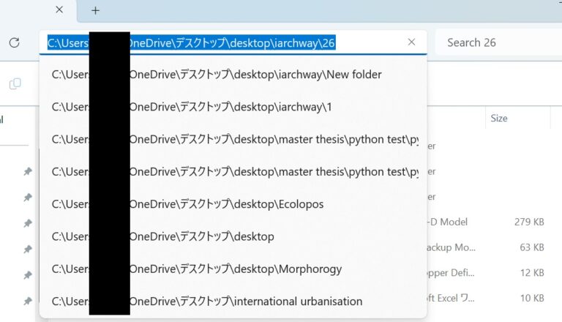This screenshot has height=322, width=562.
Task: Open a new tab with plus icon
Action: tap(95, 10)
